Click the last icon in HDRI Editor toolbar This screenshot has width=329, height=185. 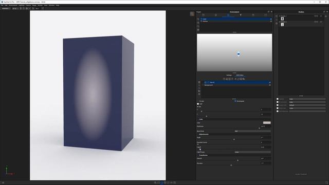pos(244,79)
